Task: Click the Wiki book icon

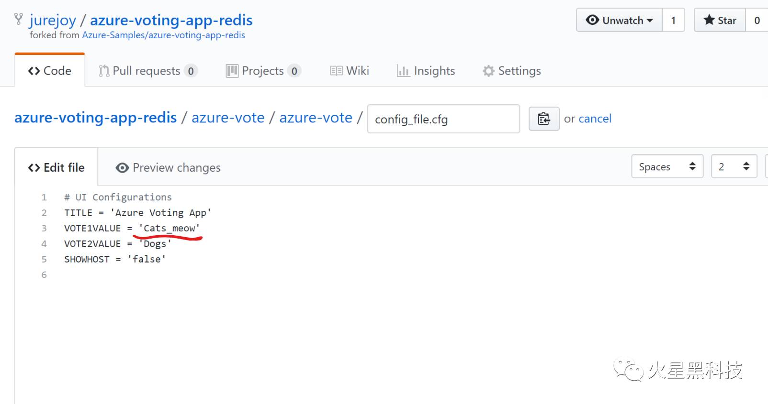Action: (x=336, y=71)
